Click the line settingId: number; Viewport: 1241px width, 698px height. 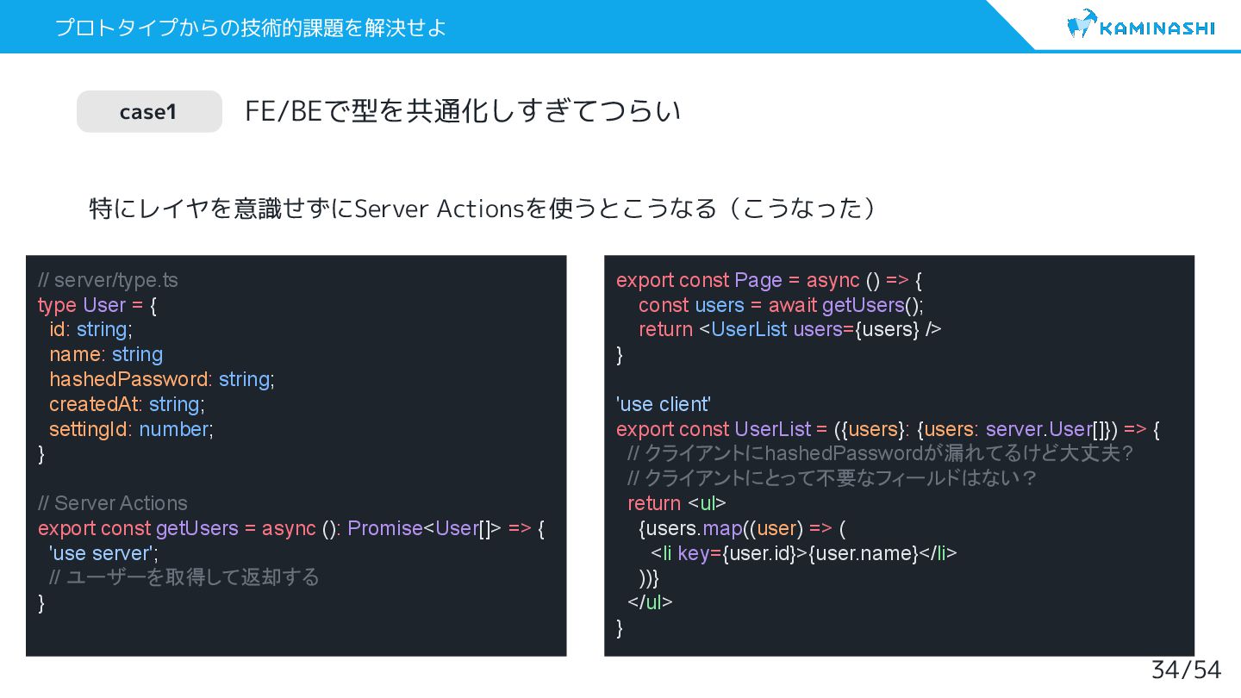tap(131, 429)
